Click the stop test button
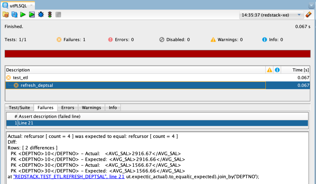316x184 pixels. [x=58, y=14]
